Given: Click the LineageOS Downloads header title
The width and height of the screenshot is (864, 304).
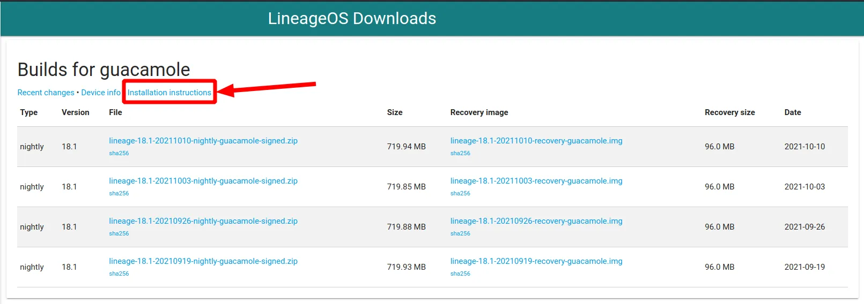Looking at the screenshot, I should (352, 19).
